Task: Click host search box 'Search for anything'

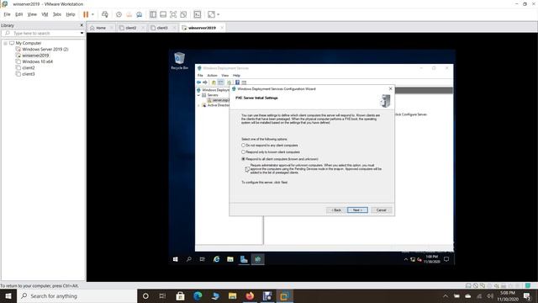Action: click(x=76, y=295)
